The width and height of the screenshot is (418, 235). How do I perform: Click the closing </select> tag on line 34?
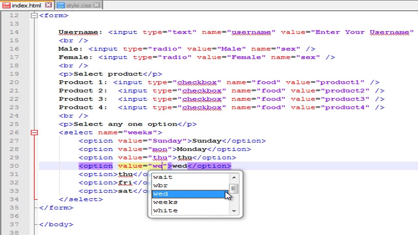[81, 199]
